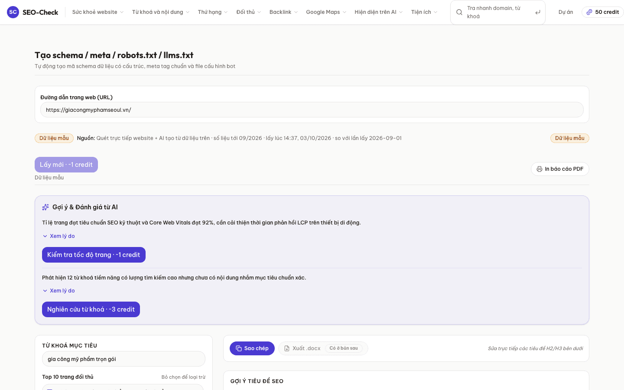Screen dimensions: 624x390
Task: Click the 50 credit button
Action: coord(603,12)
